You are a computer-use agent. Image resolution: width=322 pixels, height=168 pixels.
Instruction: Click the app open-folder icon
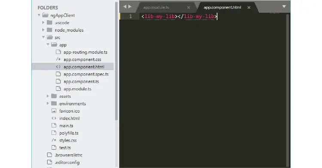pyautogui.click(x=54, y=45)
